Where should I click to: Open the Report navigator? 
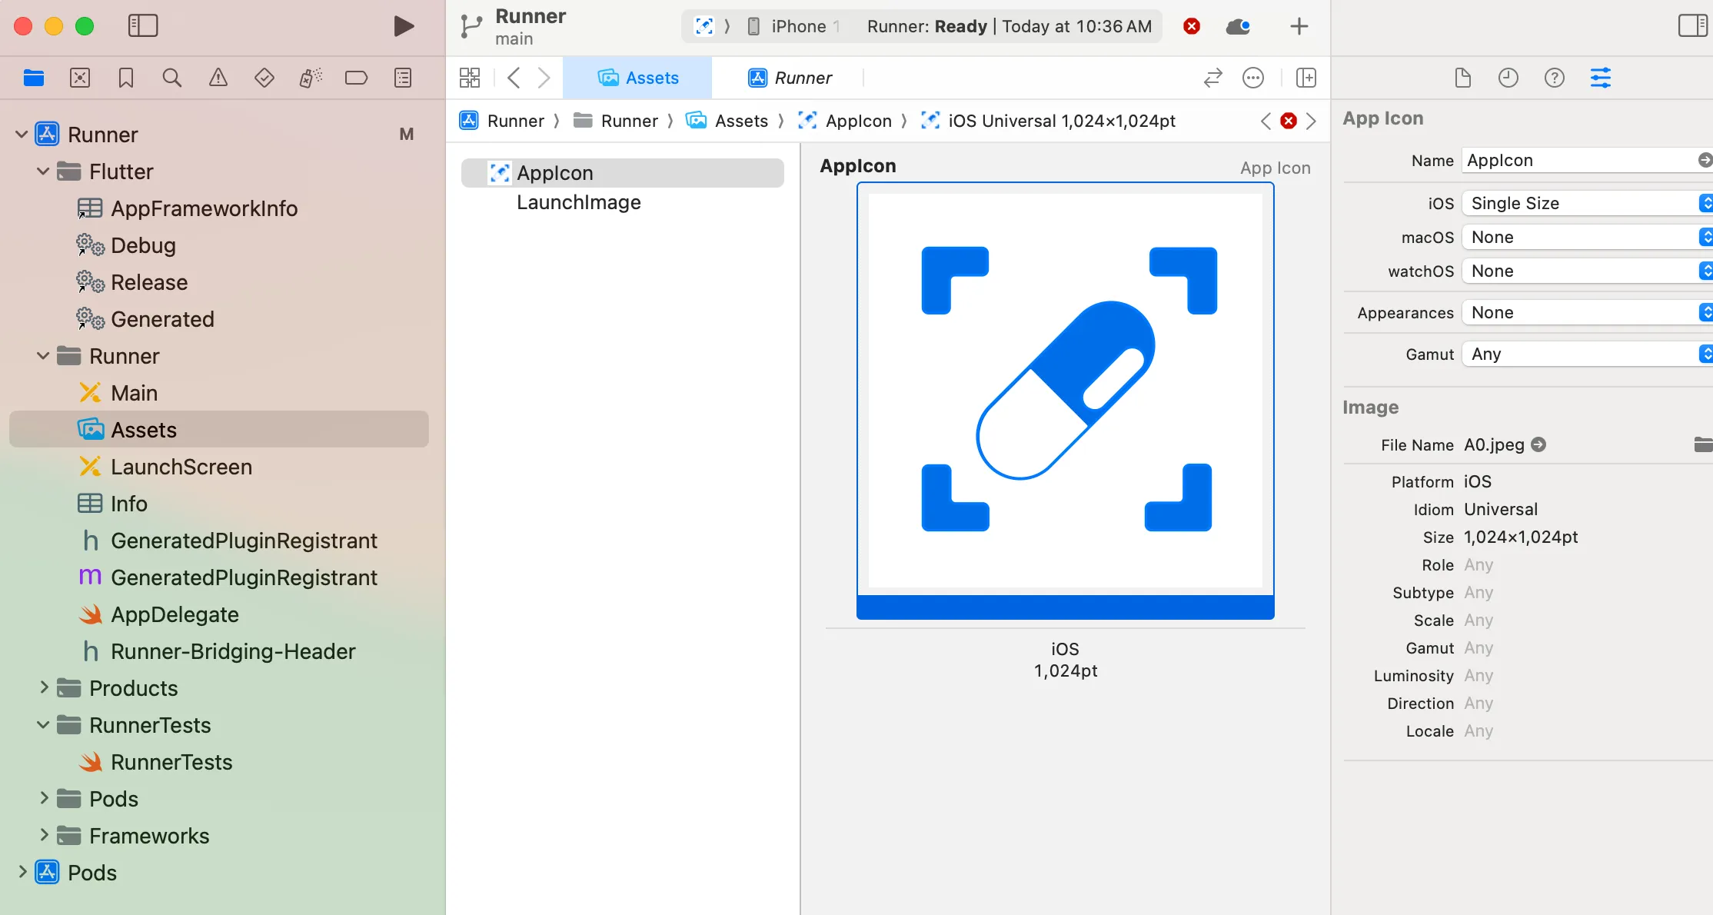(403, 78)
